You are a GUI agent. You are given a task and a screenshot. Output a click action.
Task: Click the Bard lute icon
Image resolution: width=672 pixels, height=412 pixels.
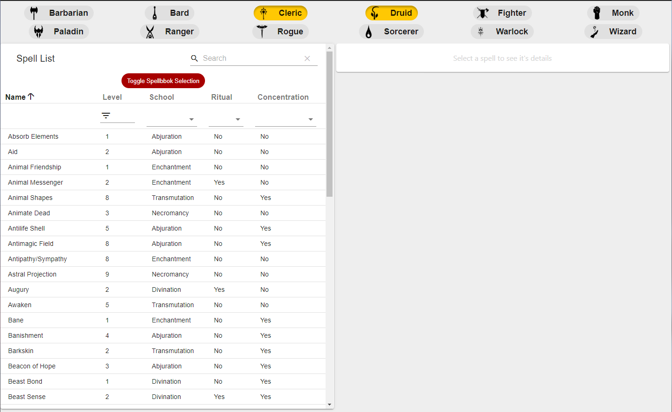[155, 13]
